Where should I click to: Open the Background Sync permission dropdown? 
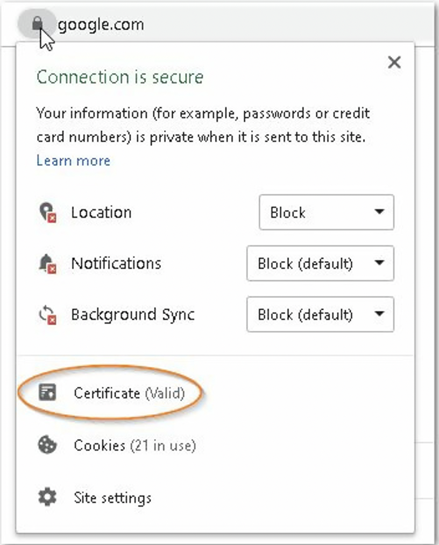[320, 315]
